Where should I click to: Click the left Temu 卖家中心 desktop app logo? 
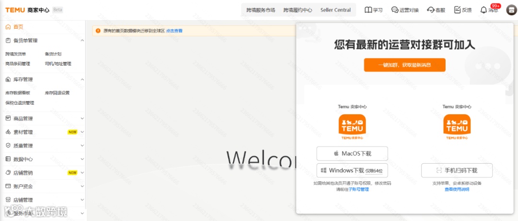(x=352, y=127)
